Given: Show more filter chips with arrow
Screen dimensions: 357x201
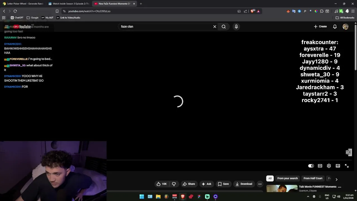Looking at the screenshot, I should tap(336, 180).
